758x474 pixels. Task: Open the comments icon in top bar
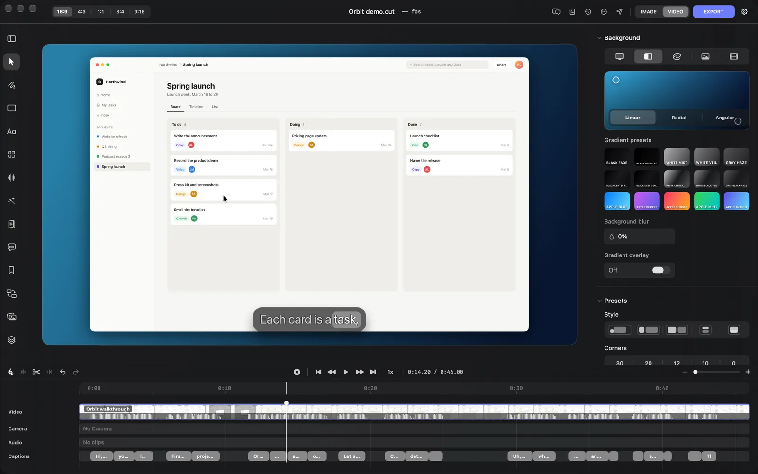[x=556, y=12]
